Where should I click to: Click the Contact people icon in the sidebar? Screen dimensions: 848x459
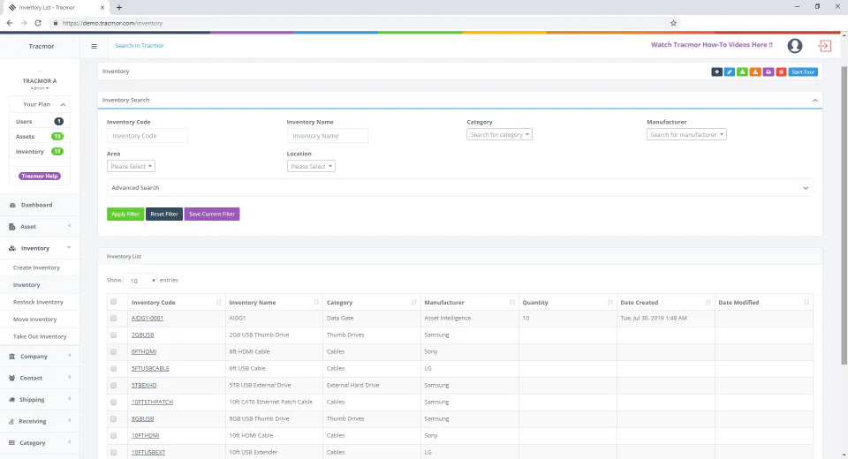point(11,379)
